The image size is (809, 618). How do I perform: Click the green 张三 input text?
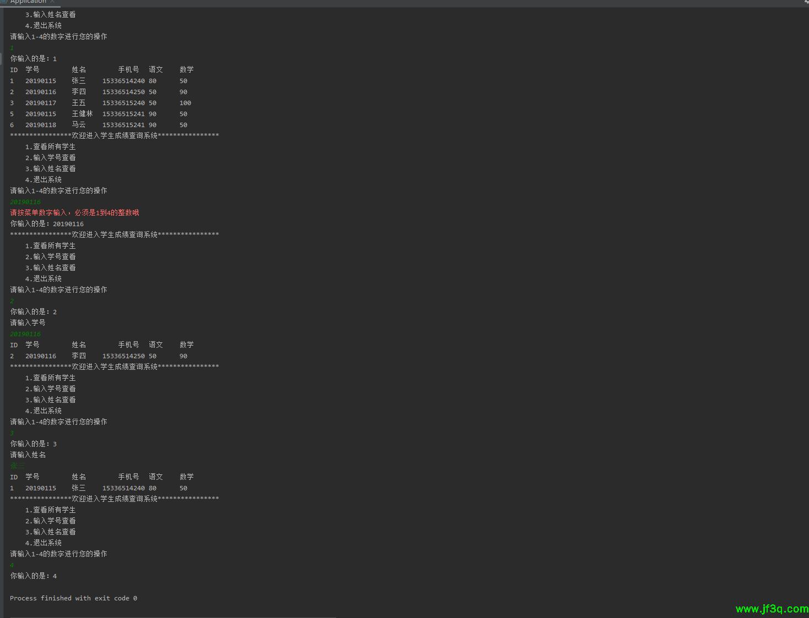(18, 466)
